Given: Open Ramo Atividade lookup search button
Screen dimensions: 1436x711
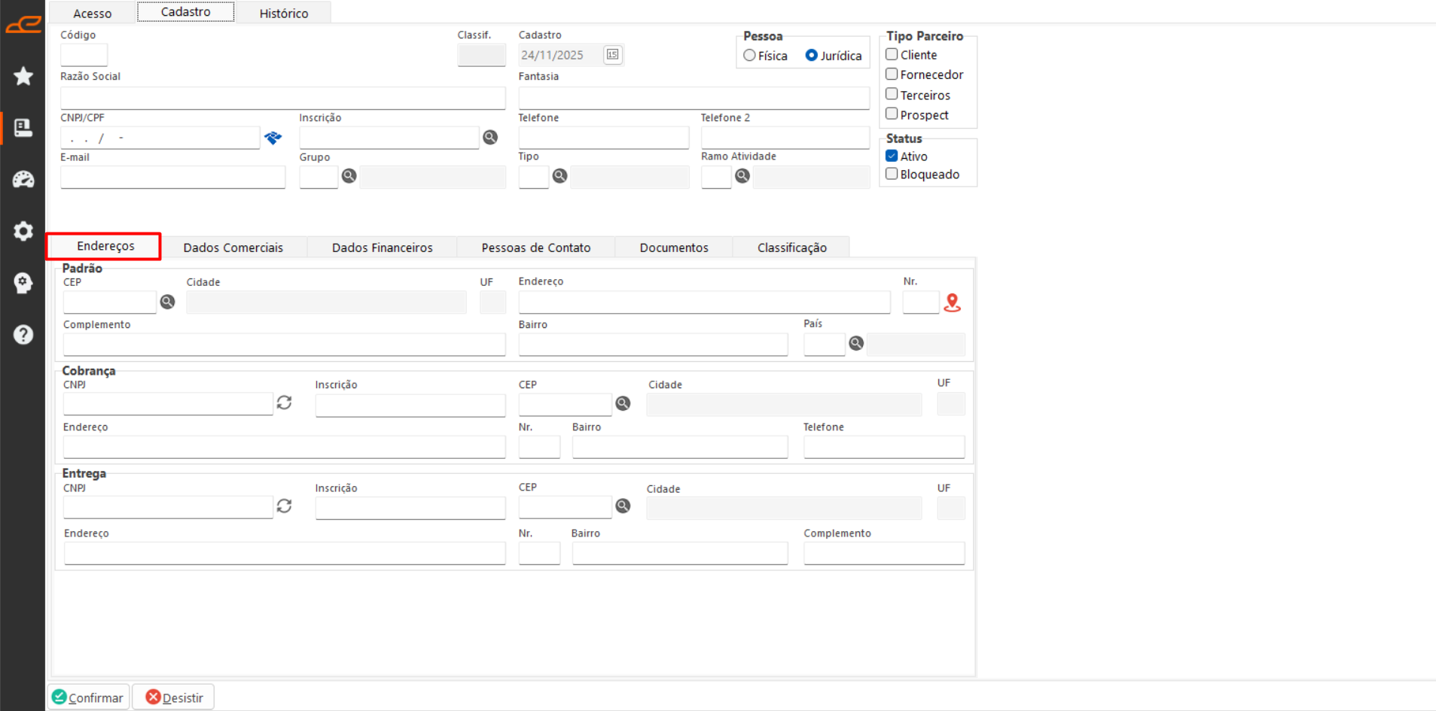Looking at the screenshot, I should [x=742, y=176].
